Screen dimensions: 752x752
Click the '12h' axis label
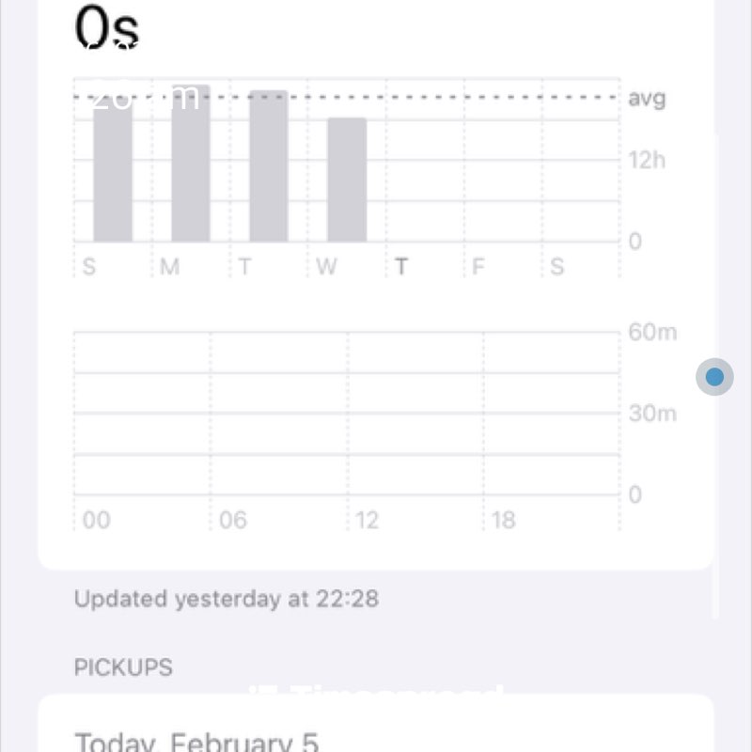647,160
